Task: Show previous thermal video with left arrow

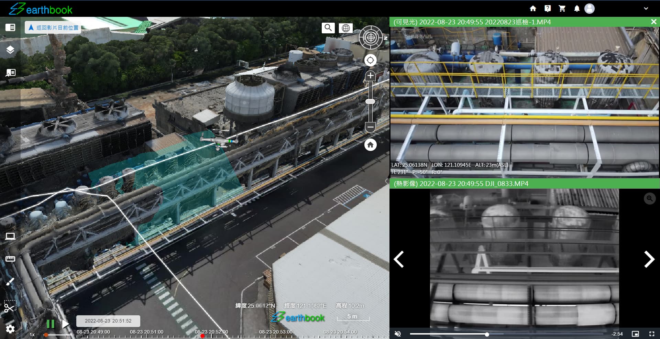Action: 399,259
